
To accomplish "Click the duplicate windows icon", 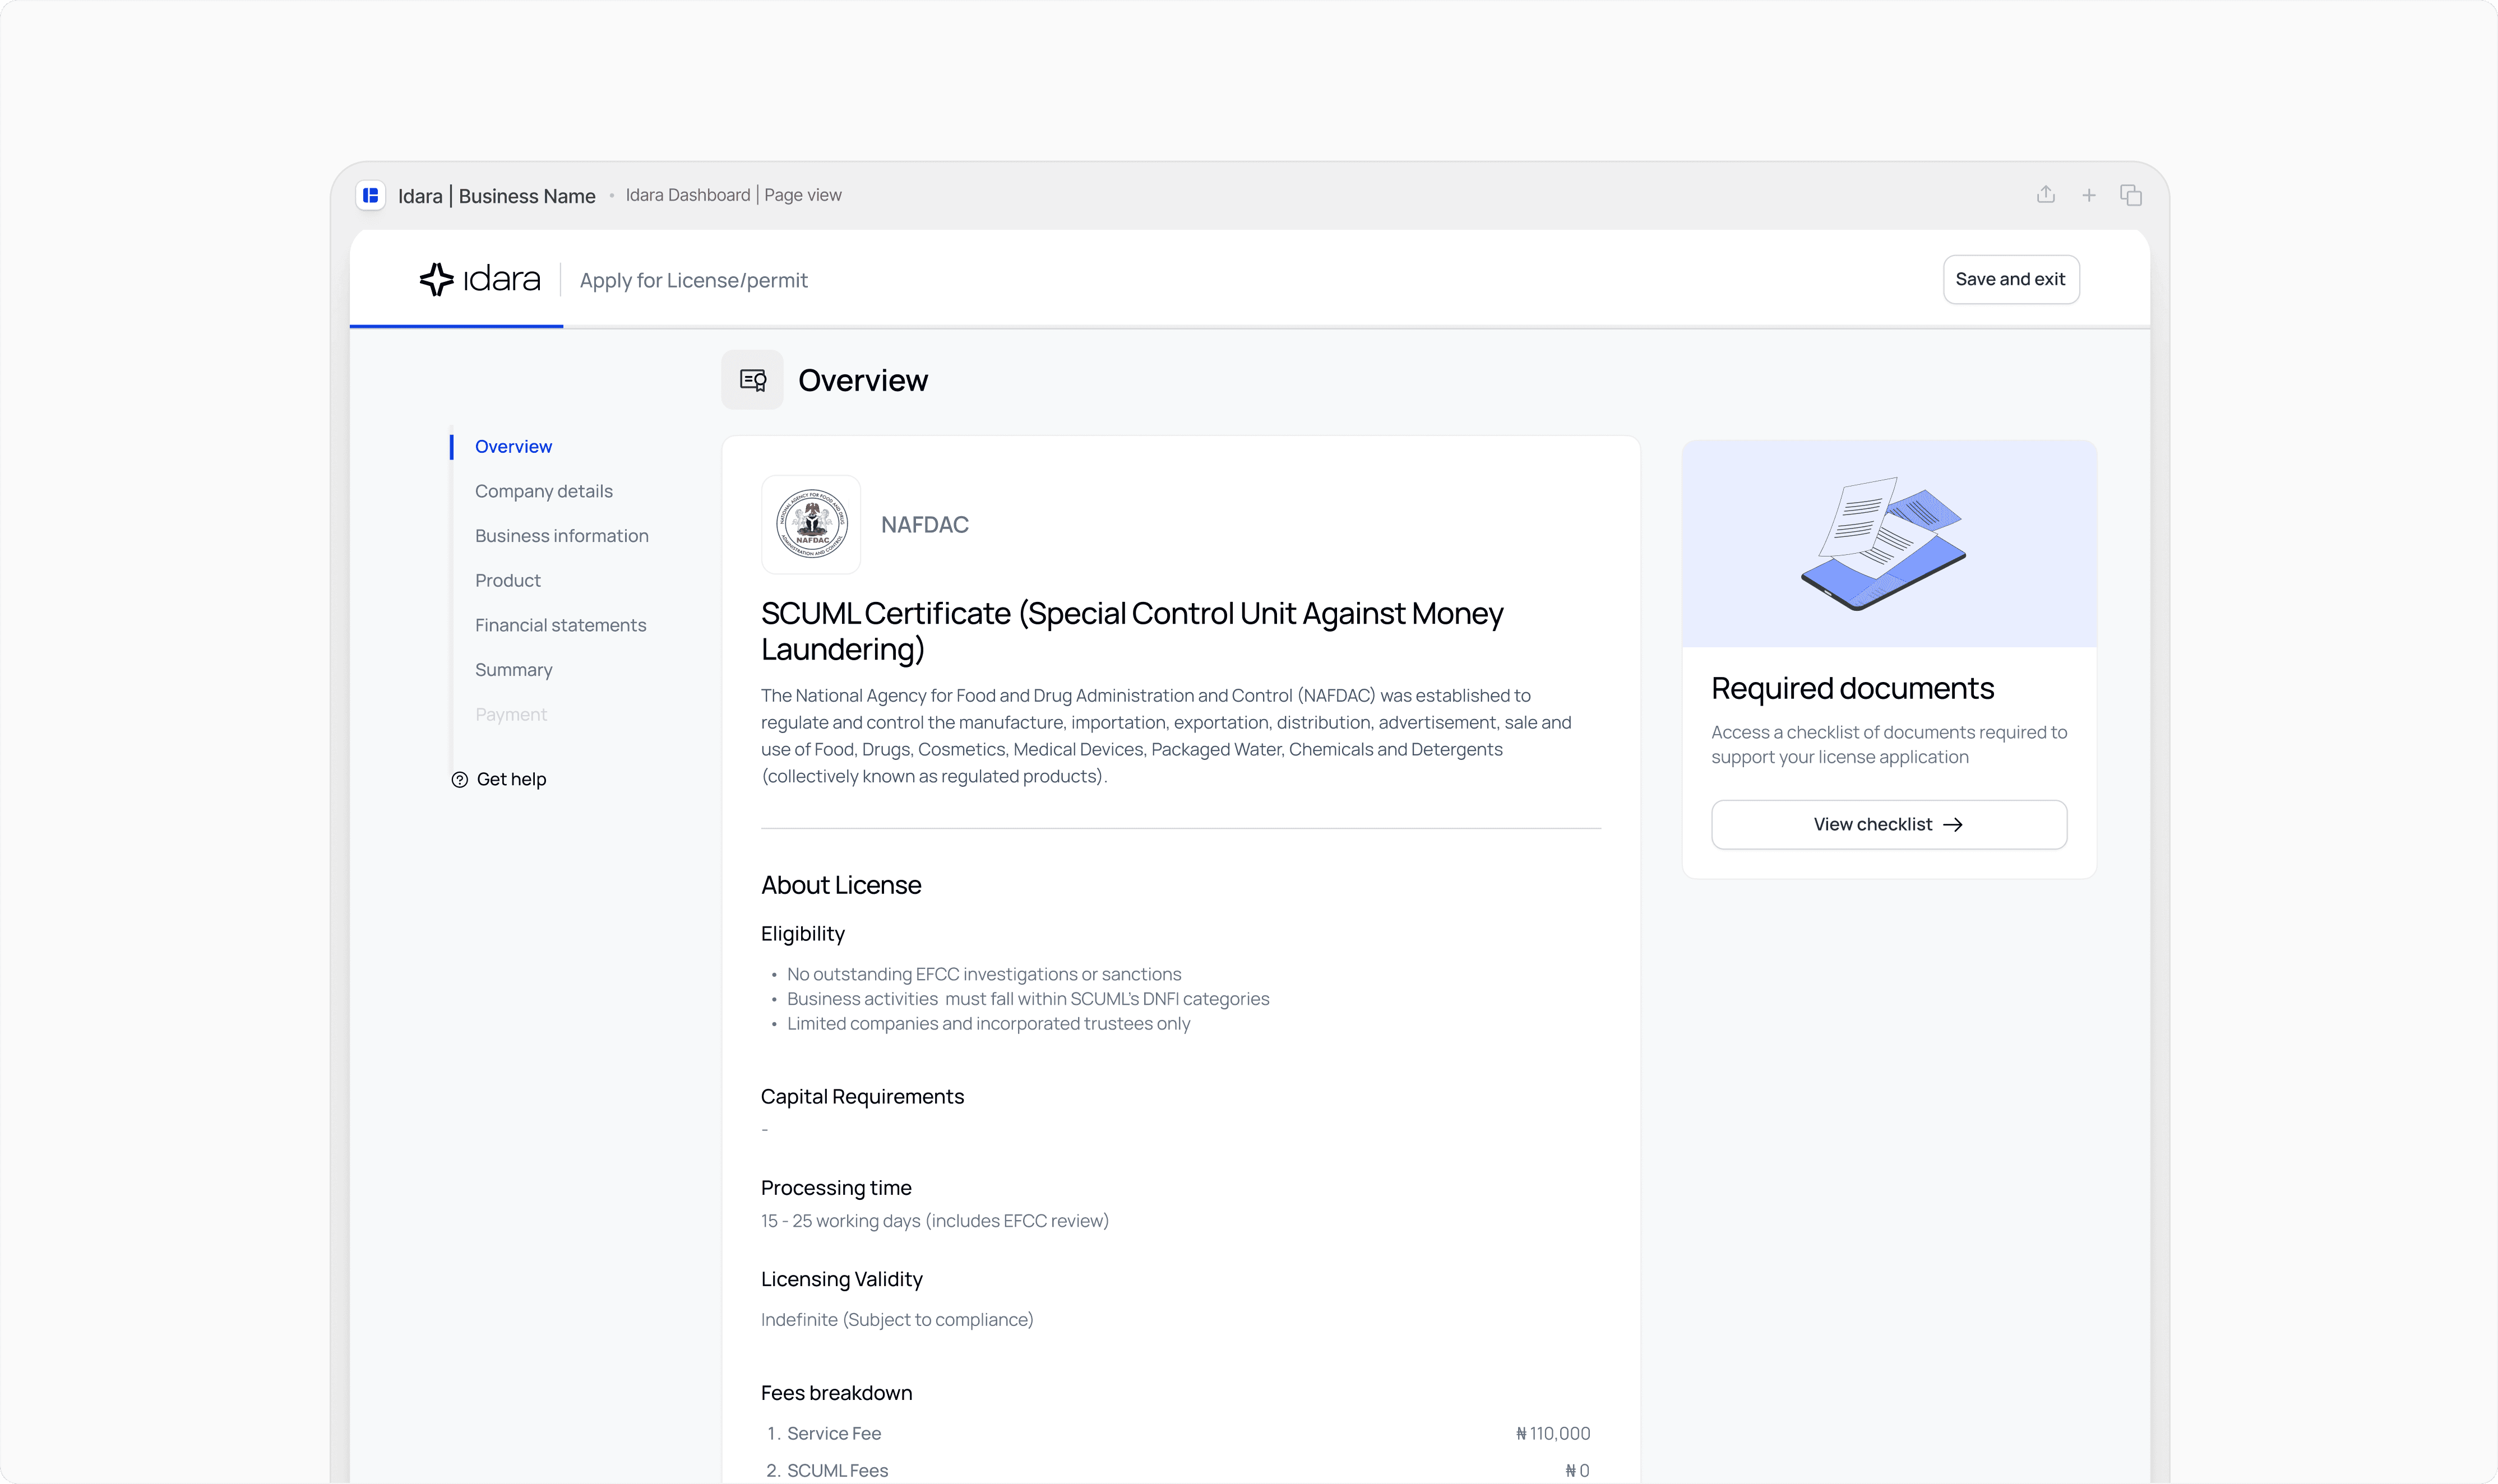I will coord(2130,196).
